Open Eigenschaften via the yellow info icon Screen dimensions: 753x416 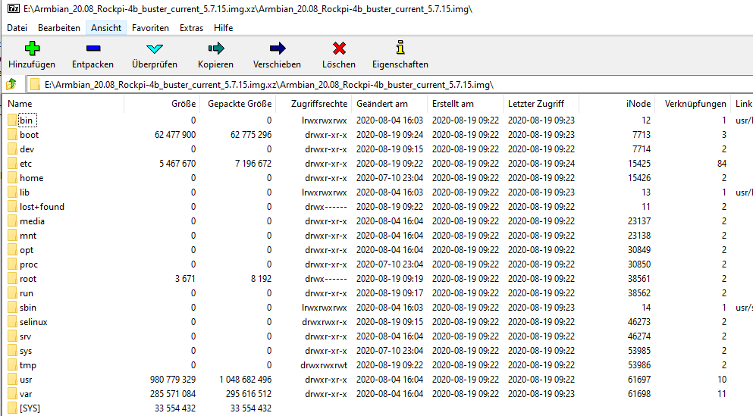pos(400,48)
